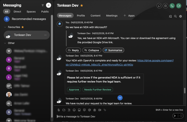Toggle the favourite star next to Tonkean Dev title
The width and height of the screenshot is (187, 122).
point(82,5)
